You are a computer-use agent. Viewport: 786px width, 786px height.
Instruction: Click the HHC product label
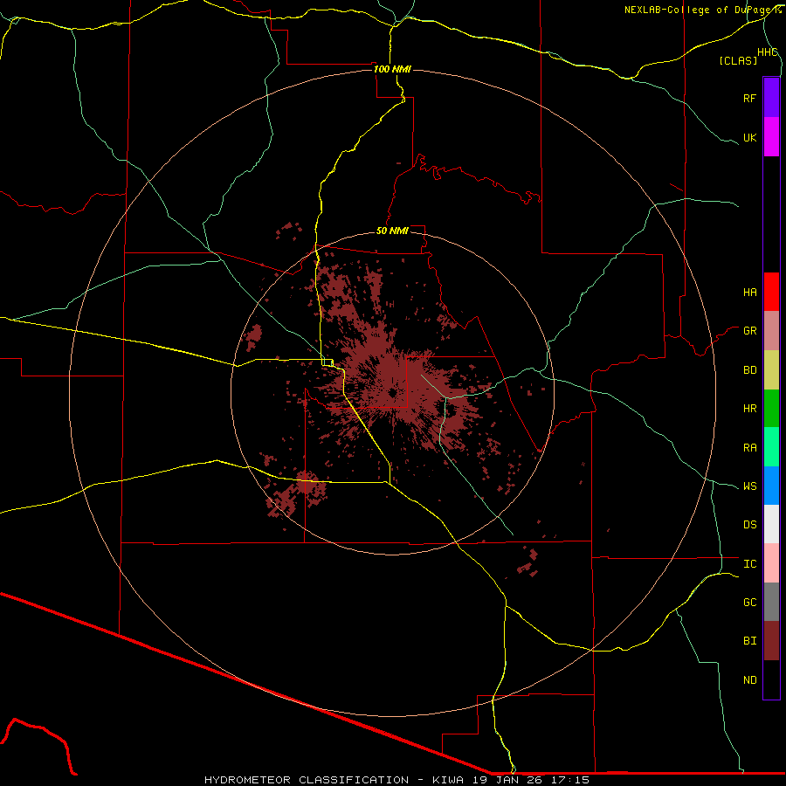(x=767, y=52)
